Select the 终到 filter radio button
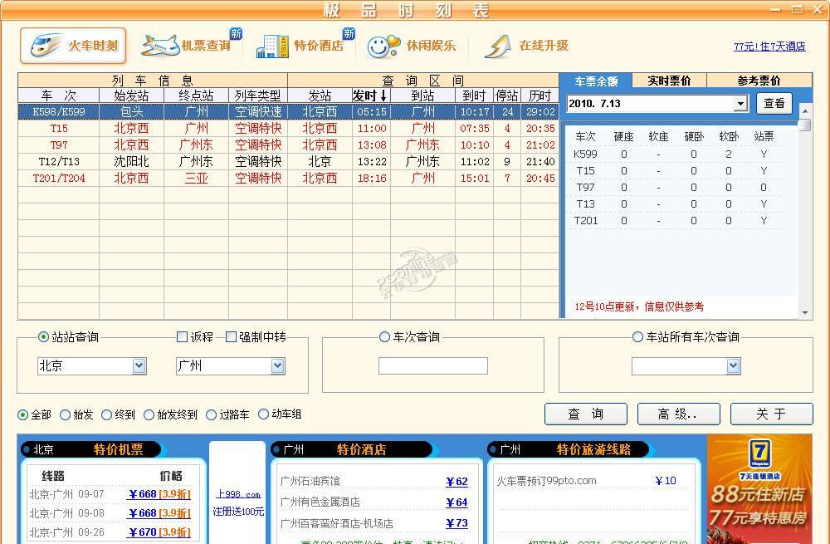This screenshot has width=830, height=544. tap(106, 414)
